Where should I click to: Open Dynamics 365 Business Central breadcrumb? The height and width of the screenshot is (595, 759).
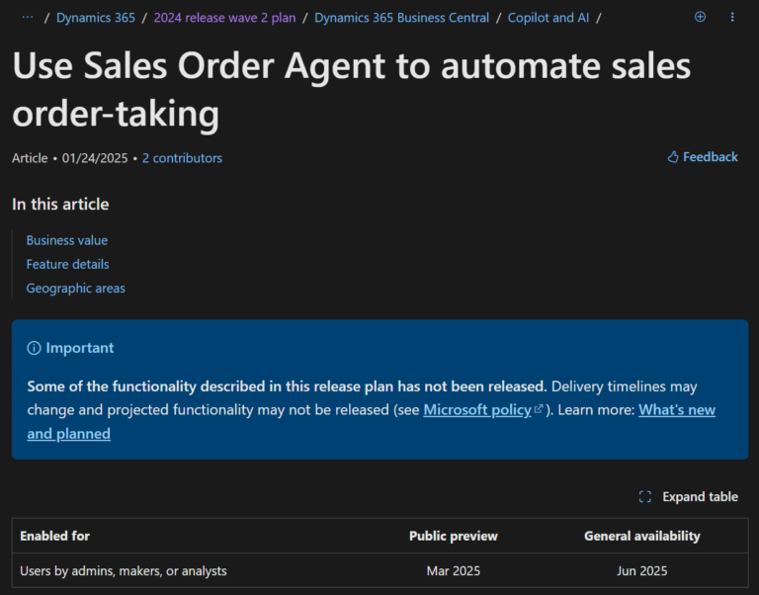pos(401,18)
